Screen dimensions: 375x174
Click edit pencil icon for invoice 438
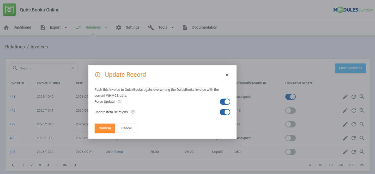tap(345, 138)
